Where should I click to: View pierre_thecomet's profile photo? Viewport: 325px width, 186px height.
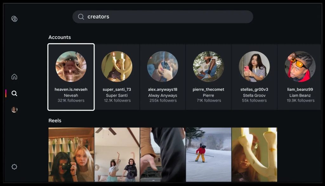click(x=208, y=67)
